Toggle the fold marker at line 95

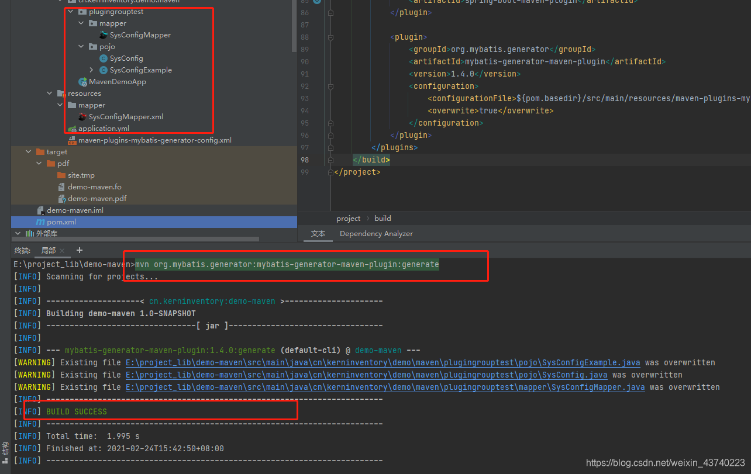(330, 123)
